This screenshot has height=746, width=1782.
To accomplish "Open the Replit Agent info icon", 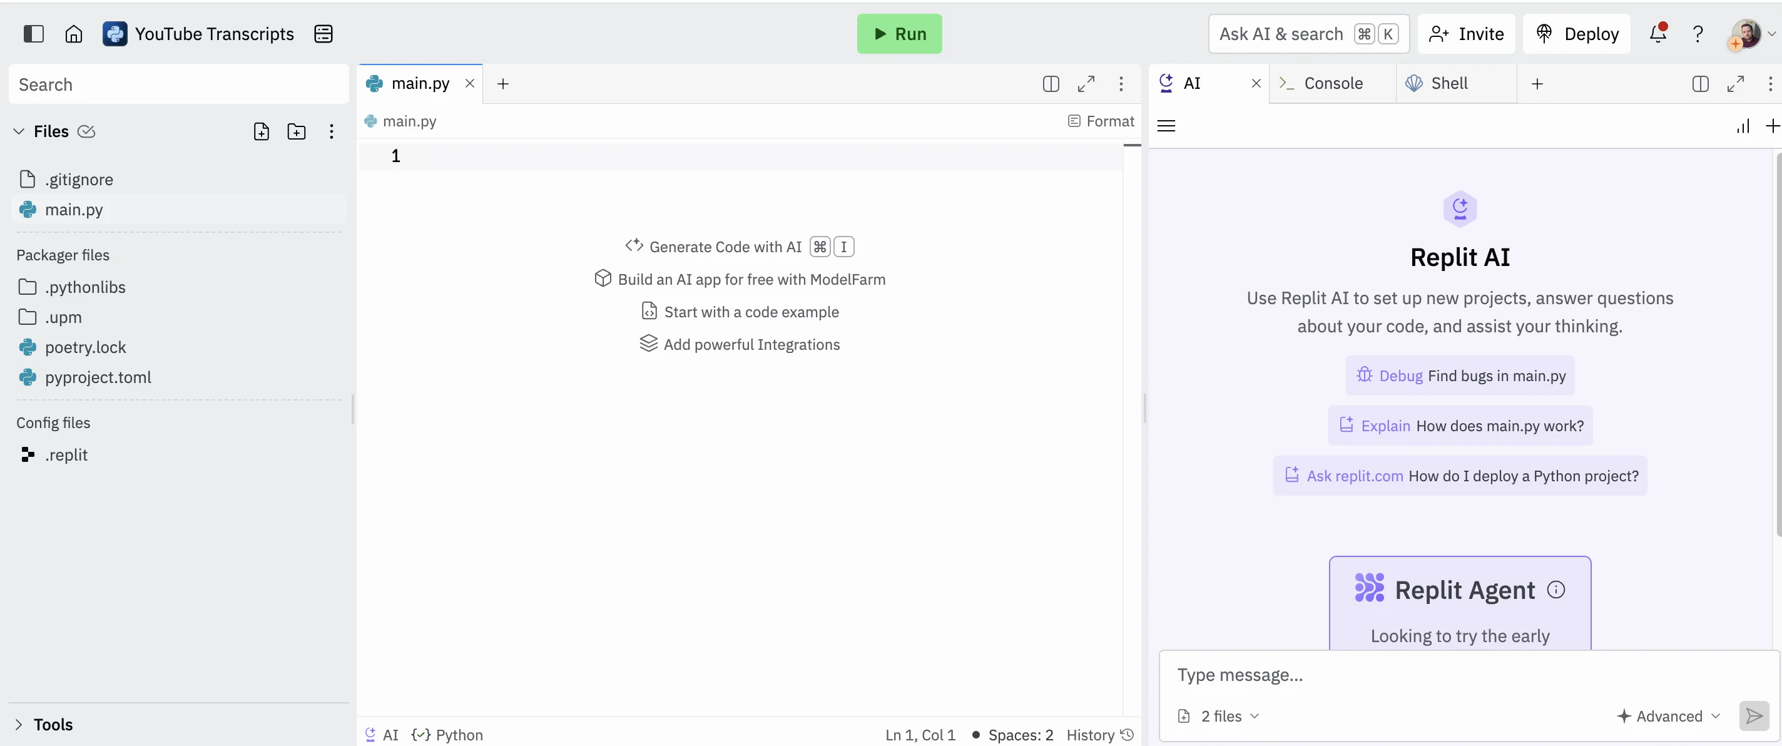I will (1555, 590).
